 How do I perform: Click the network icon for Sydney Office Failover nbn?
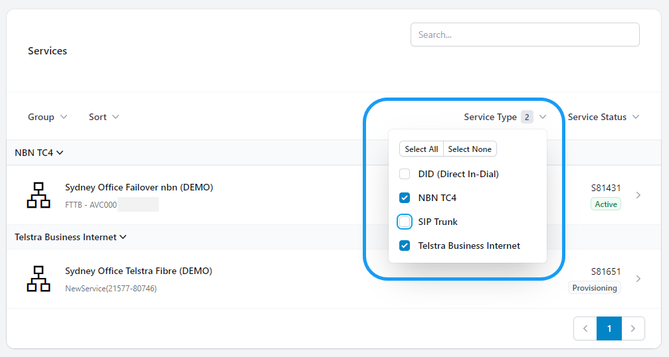pyautogui.click(x=39, y=195)
